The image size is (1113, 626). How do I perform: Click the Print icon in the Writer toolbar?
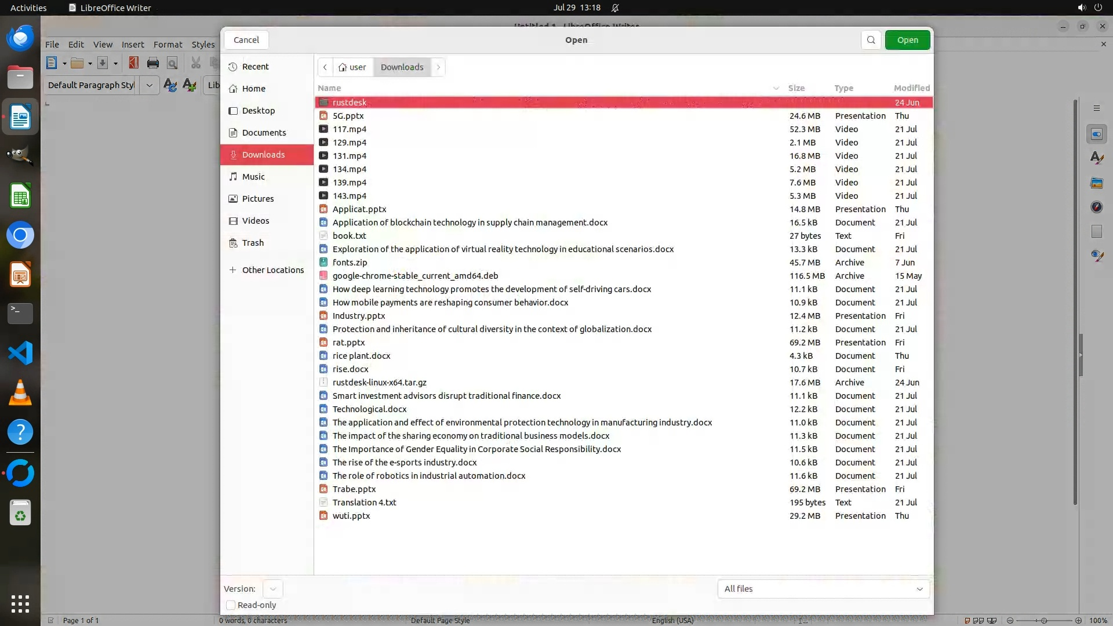(153, 63)
